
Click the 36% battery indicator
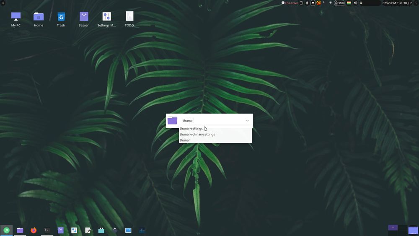coord(339,3)
